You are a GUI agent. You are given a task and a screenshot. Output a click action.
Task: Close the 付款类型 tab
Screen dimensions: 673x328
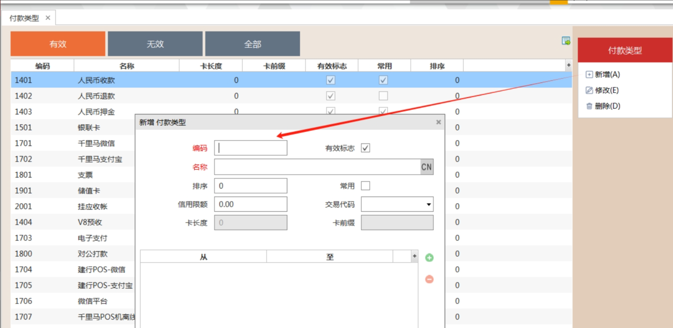click(x=48, y=18)
